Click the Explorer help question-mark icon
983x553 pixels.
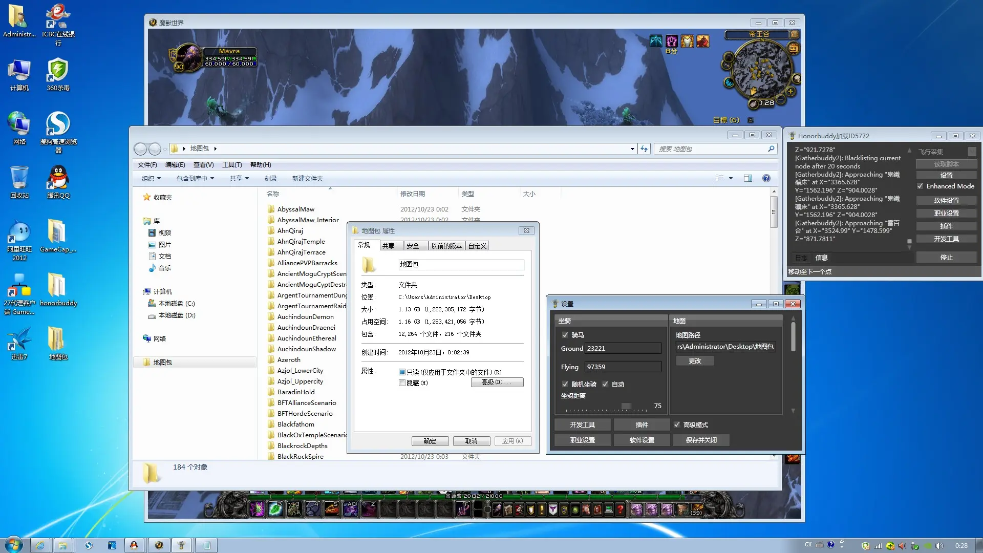coord(766,178)
